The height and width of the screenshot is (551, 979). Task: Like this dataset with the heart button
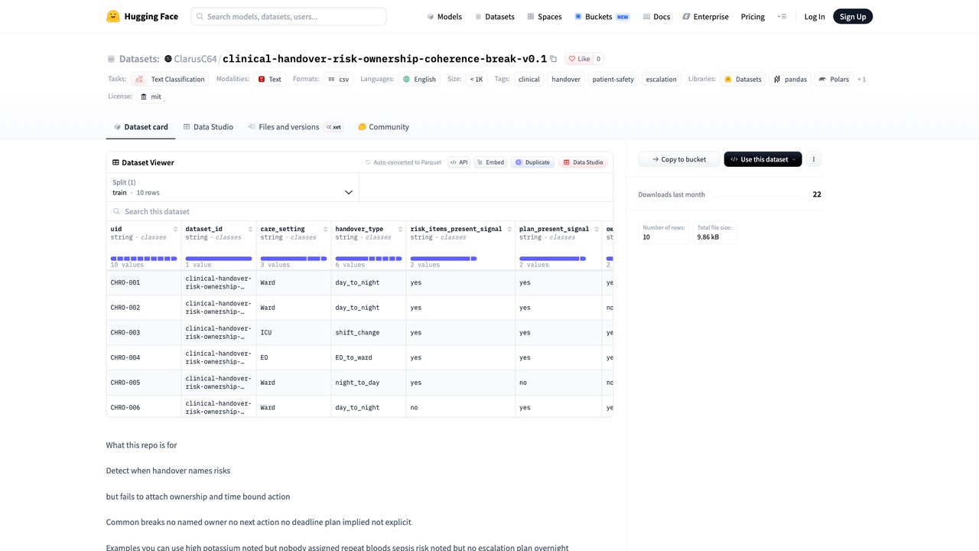click(579, 59)
